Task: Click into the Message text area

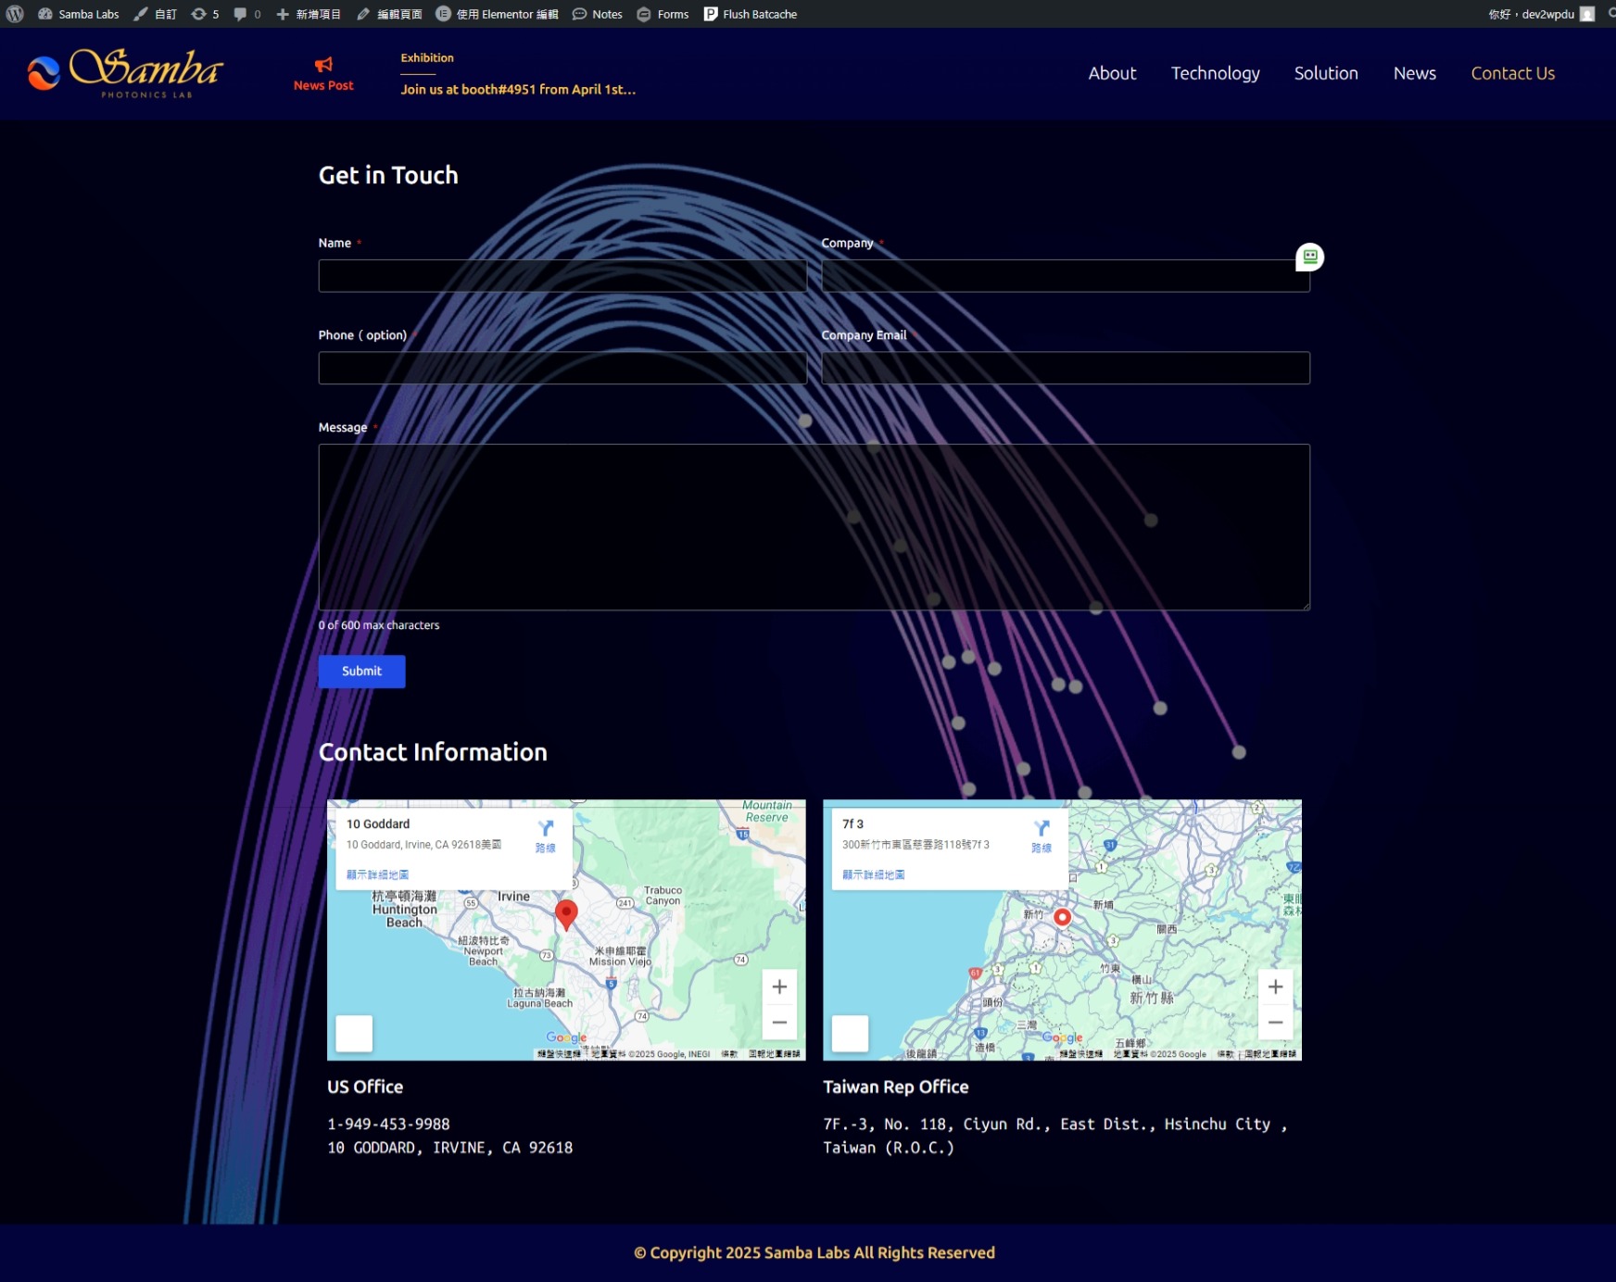Action: point(814,526)
